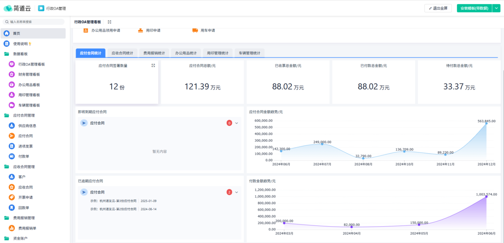Click the 用印申请 stamp icon
The image size is (504, 243).
click(x=141, y=30)
